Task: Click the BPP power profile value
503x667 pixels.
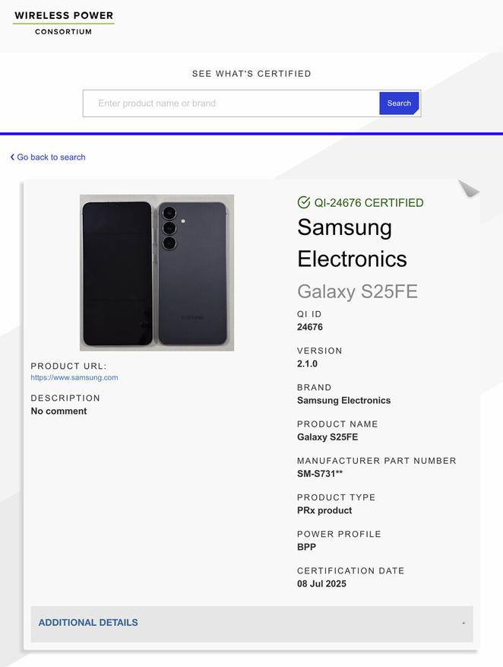Action: [x=306, y=548]
